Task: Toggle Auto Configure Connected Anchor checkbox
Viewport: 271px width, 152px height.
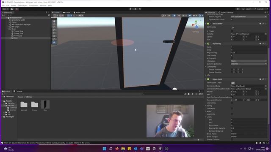Action: pos(232,97)
